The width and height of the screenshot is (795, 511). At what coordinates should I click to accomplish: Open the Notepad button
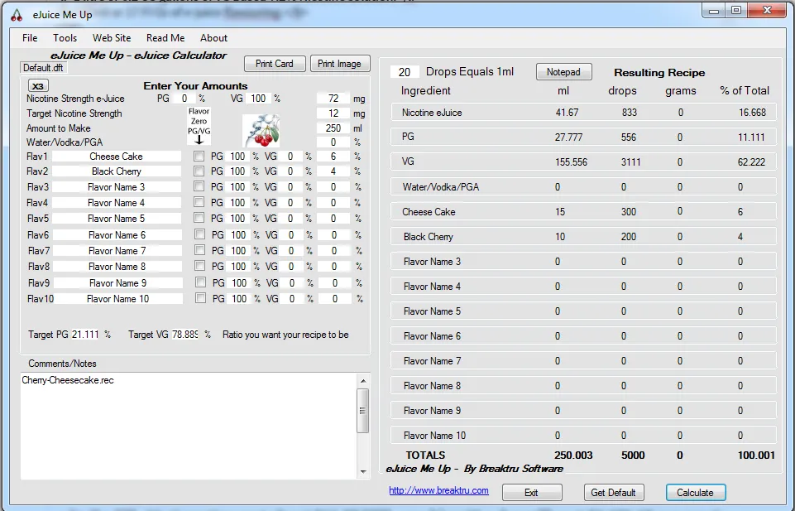pos(564,72)
